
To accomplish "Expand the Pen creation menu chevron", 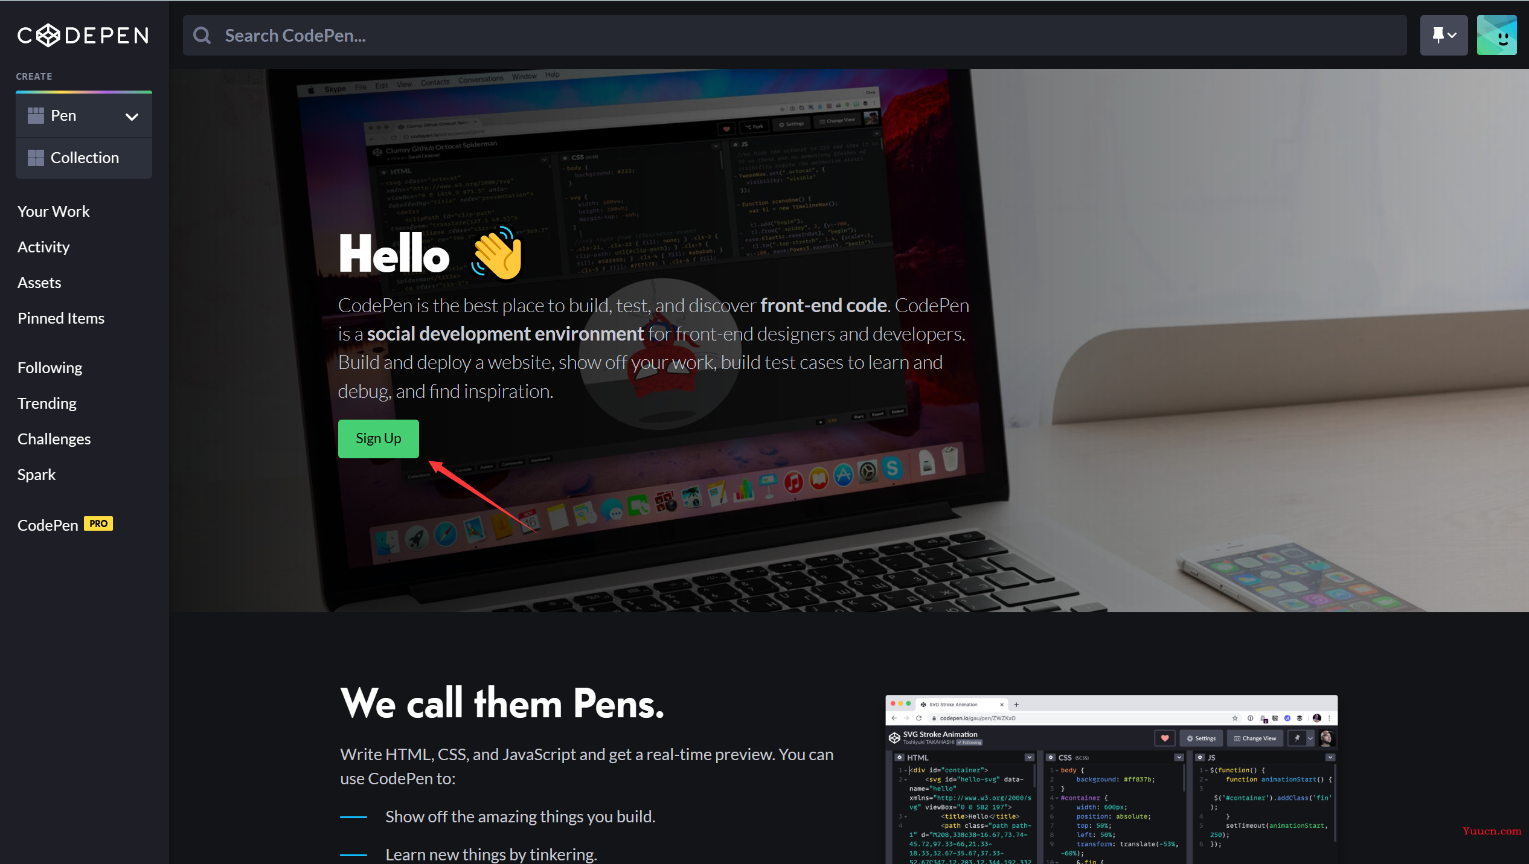I will point(131,115).
